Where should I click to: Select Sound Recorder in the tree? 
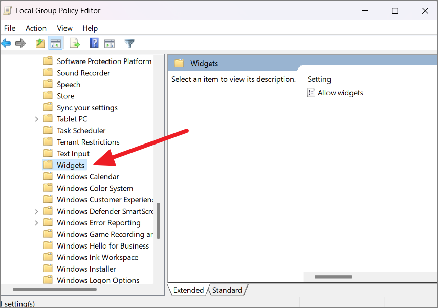click(83, 73)
